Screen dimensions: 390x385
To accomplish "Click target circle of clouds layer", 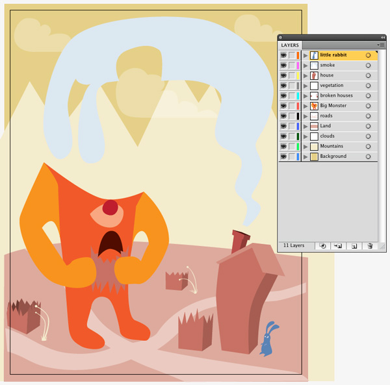I will [x=368, y=136].
